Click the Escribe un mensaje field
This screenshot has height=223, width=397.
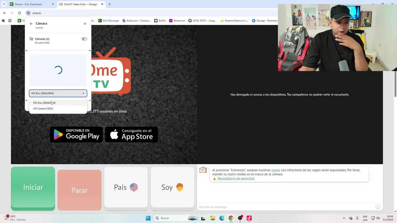[285, 207]
